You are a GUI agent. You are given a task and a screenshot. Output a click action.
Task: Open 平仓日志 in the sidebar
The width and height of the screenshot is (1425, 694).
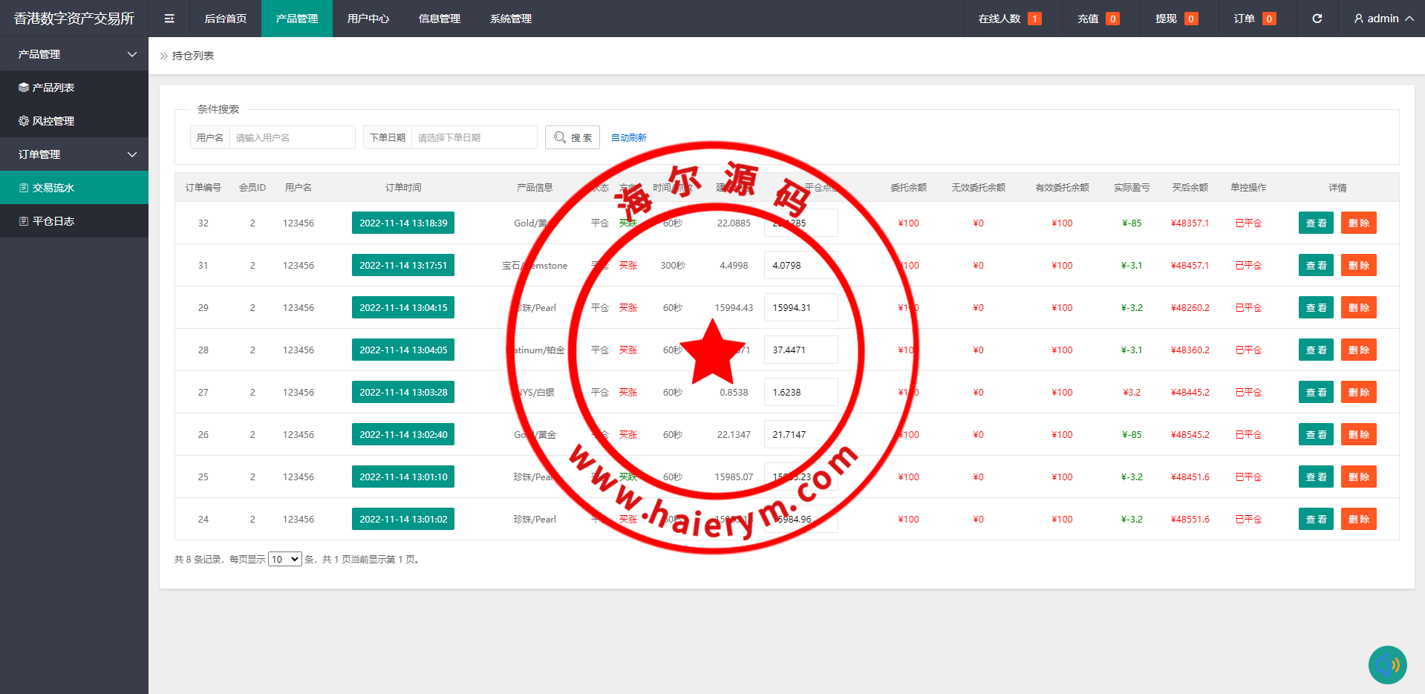(x=53, y=221)
